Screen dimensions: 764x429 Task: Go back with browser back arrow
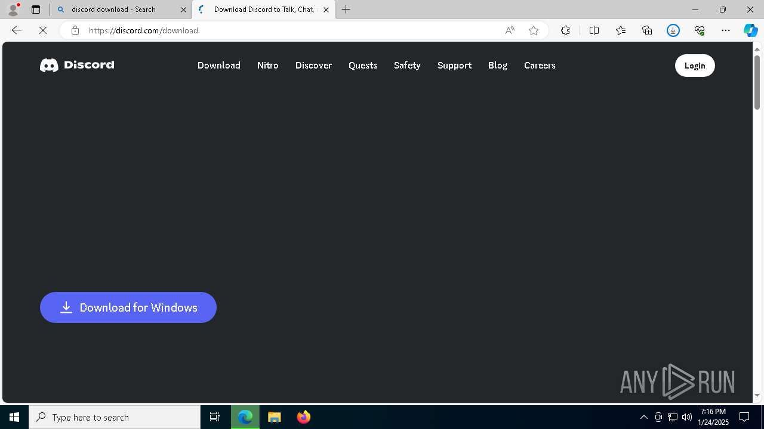pyautogui.click(x=17, y=30)
